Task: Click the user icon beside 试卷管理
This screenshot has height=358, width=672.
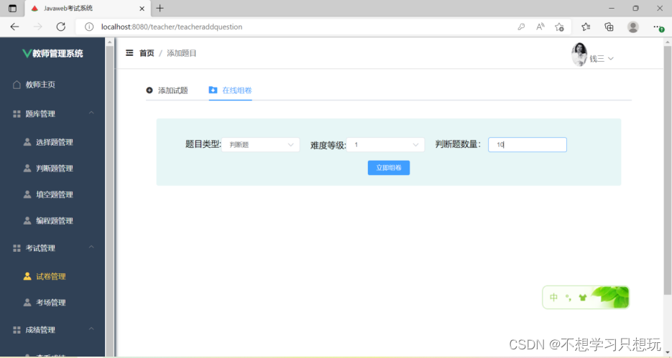Action: pos(27,276)
